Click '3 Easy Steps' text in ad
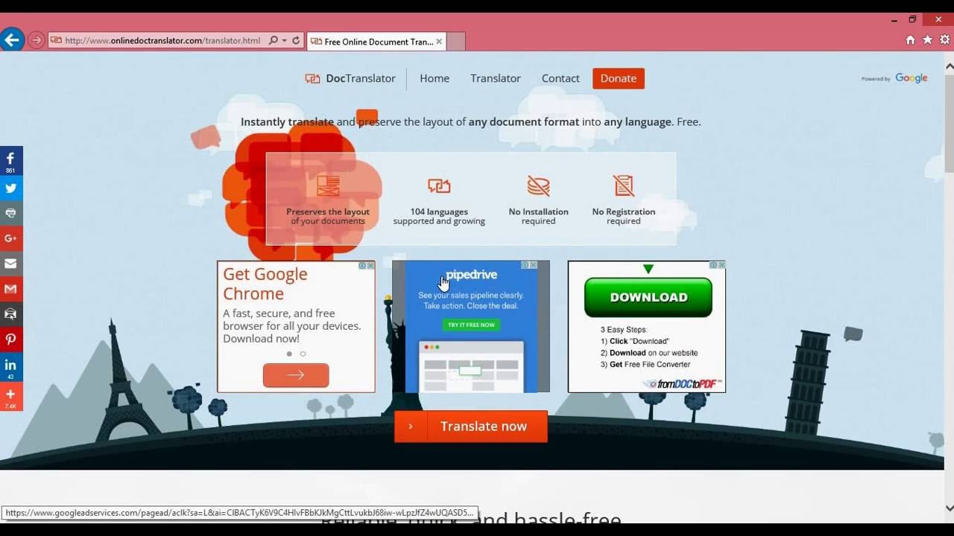Viewport: 954px width, 536px height. (624, 329)
